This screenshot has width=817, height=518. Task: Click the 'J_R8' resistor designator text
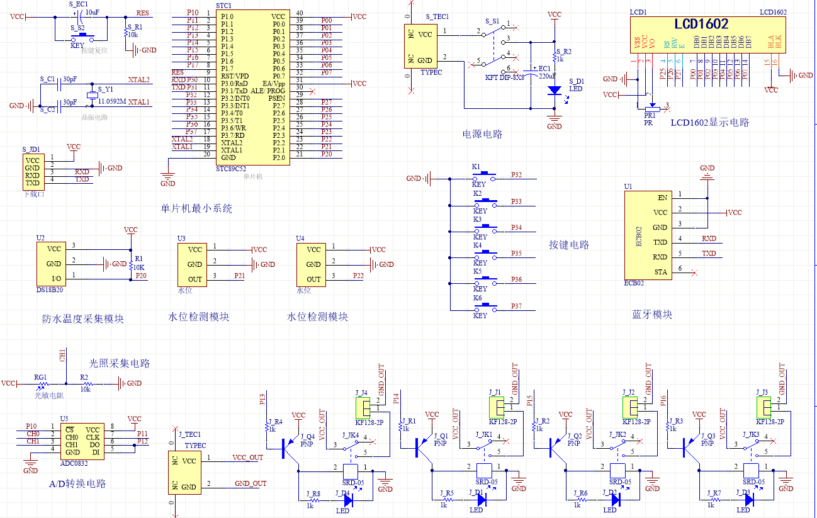pyautogui.click(x=313, y=493)
